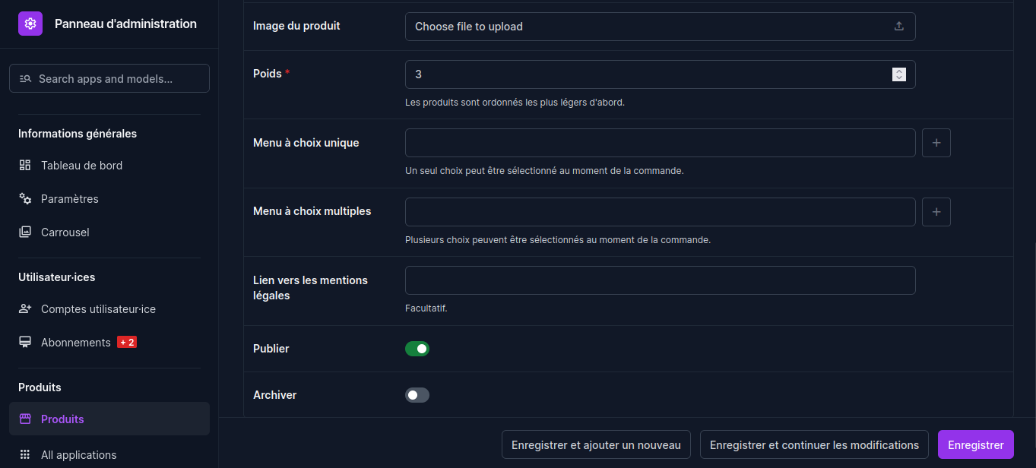Screen dimensions: 1036x468
Task: Add a new Menu à choix multiples entry
Action: pyautogui.click(x=936, y=212)
